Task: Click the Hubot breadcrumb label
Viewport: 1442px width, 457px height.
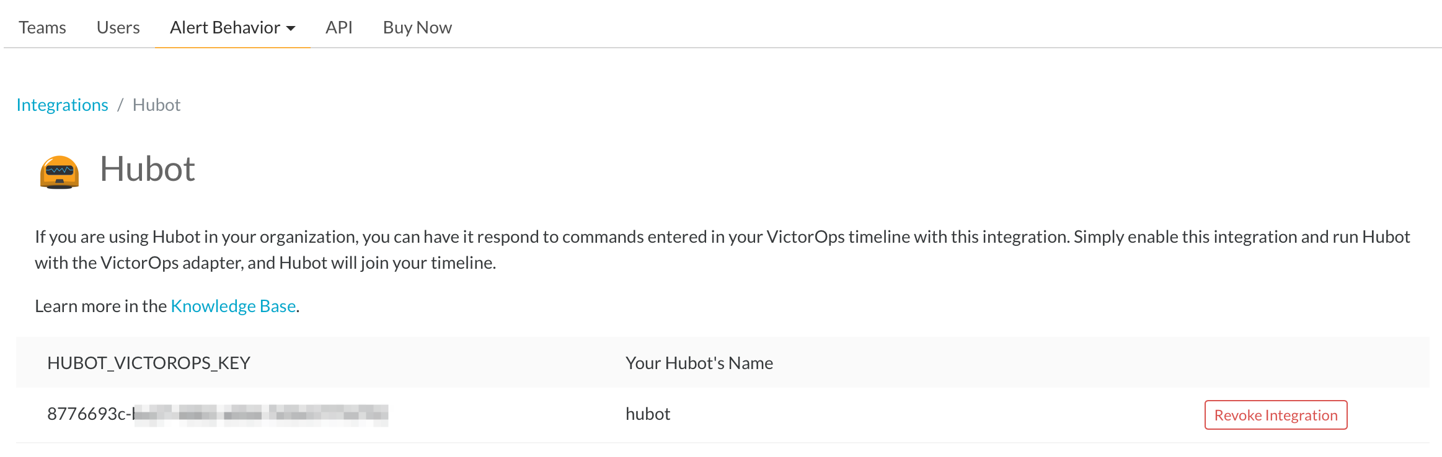Action: [156, 104]
